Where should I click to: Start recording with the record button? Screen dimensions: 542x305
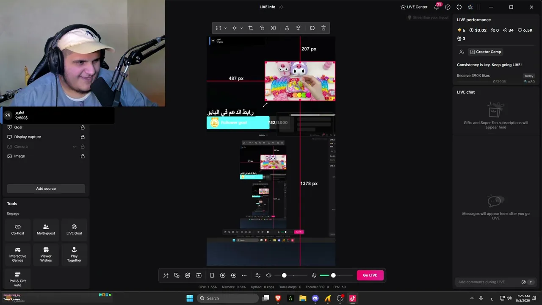coord(223,275)
